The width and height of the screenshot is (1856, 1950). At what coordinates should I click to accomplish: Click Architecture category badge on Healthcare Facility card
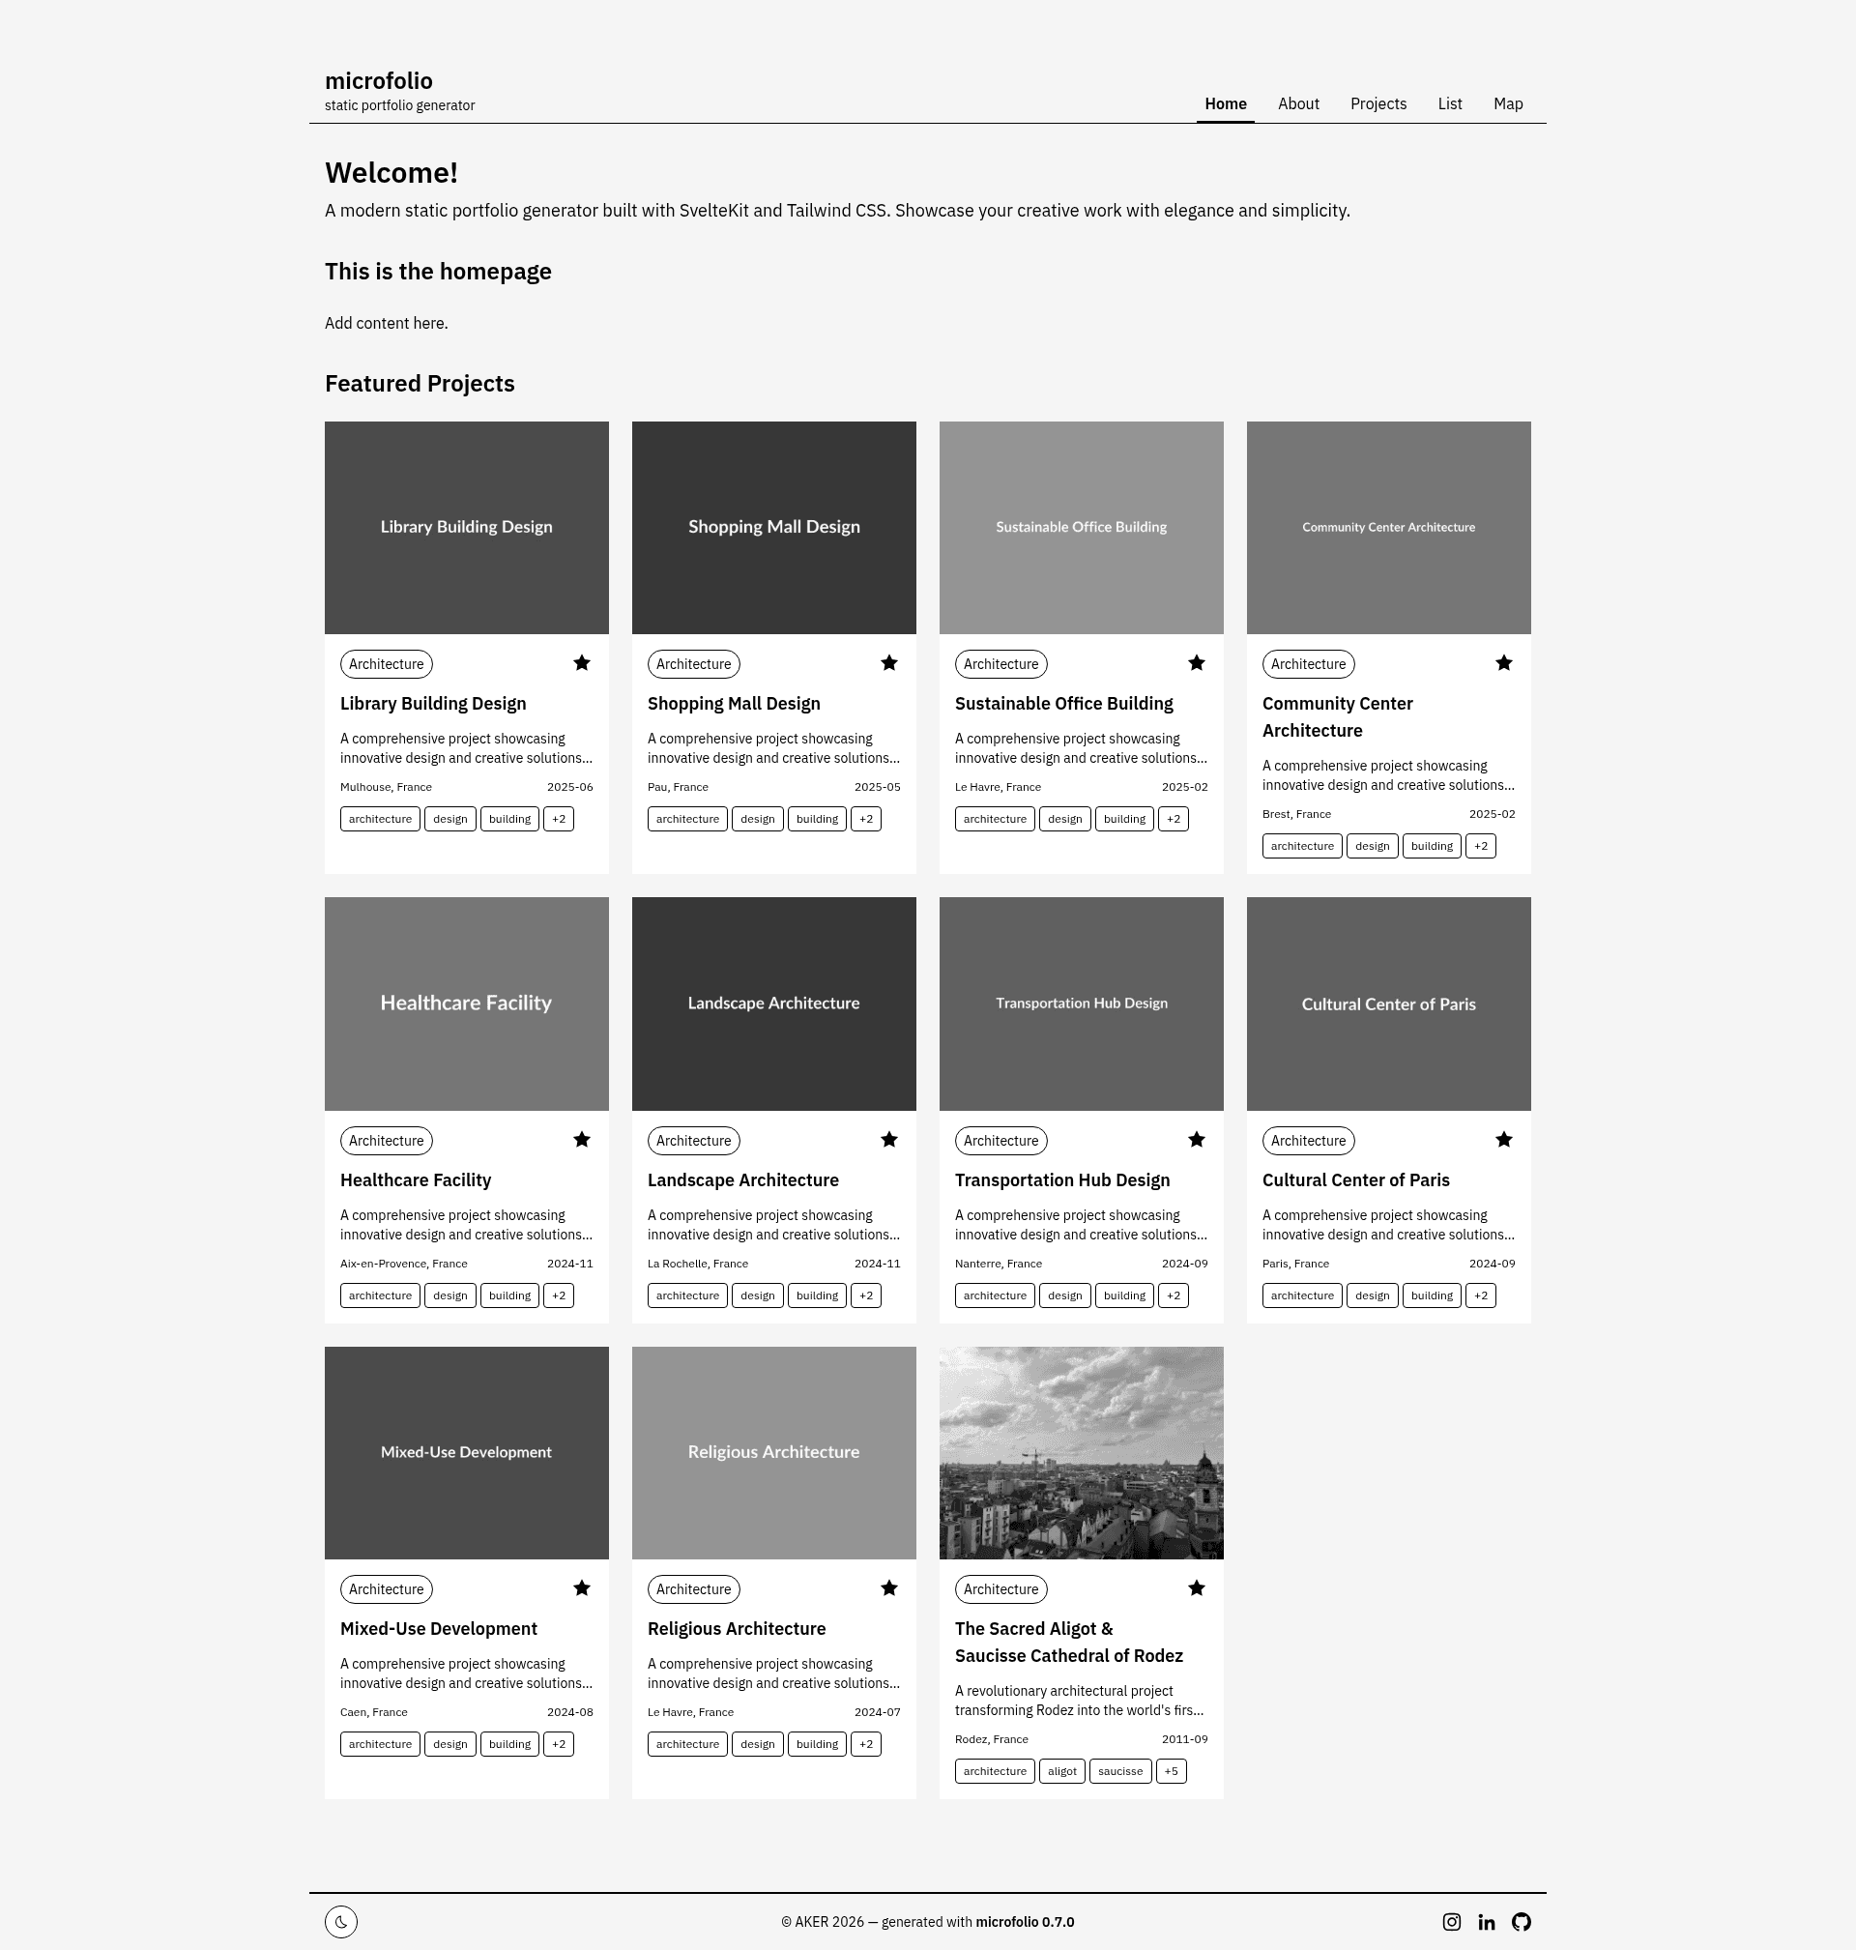386,1141
